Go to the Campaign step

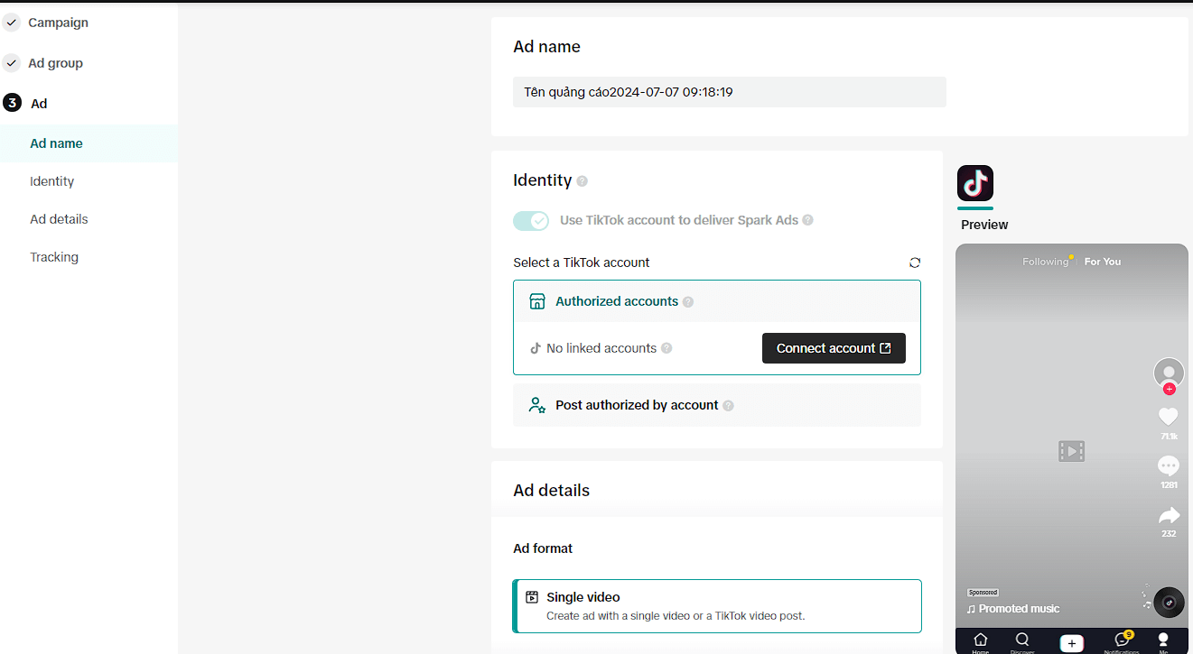(58, 23)
